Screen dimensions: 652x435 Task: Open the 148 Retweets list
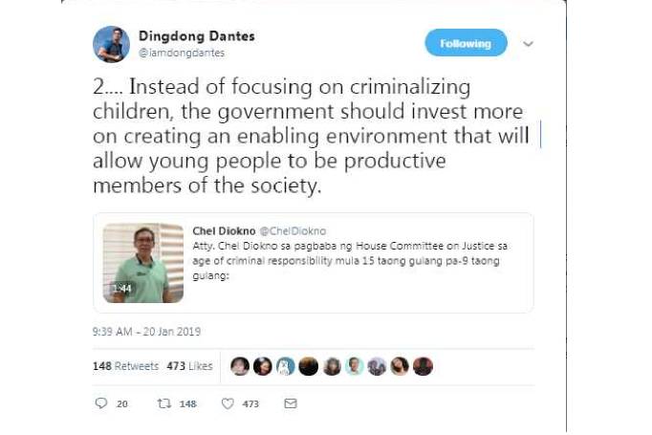[125, 366]
